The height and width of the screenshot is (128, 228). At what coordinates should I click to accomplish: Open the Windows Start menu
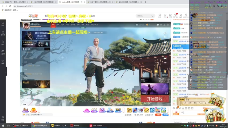coord(3,126)
